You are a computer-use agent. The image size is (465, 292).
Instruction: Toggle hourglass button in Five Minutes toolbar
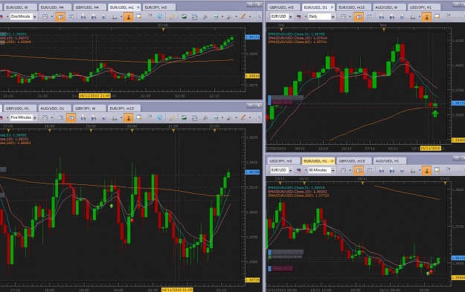click(x=129, y=117)
